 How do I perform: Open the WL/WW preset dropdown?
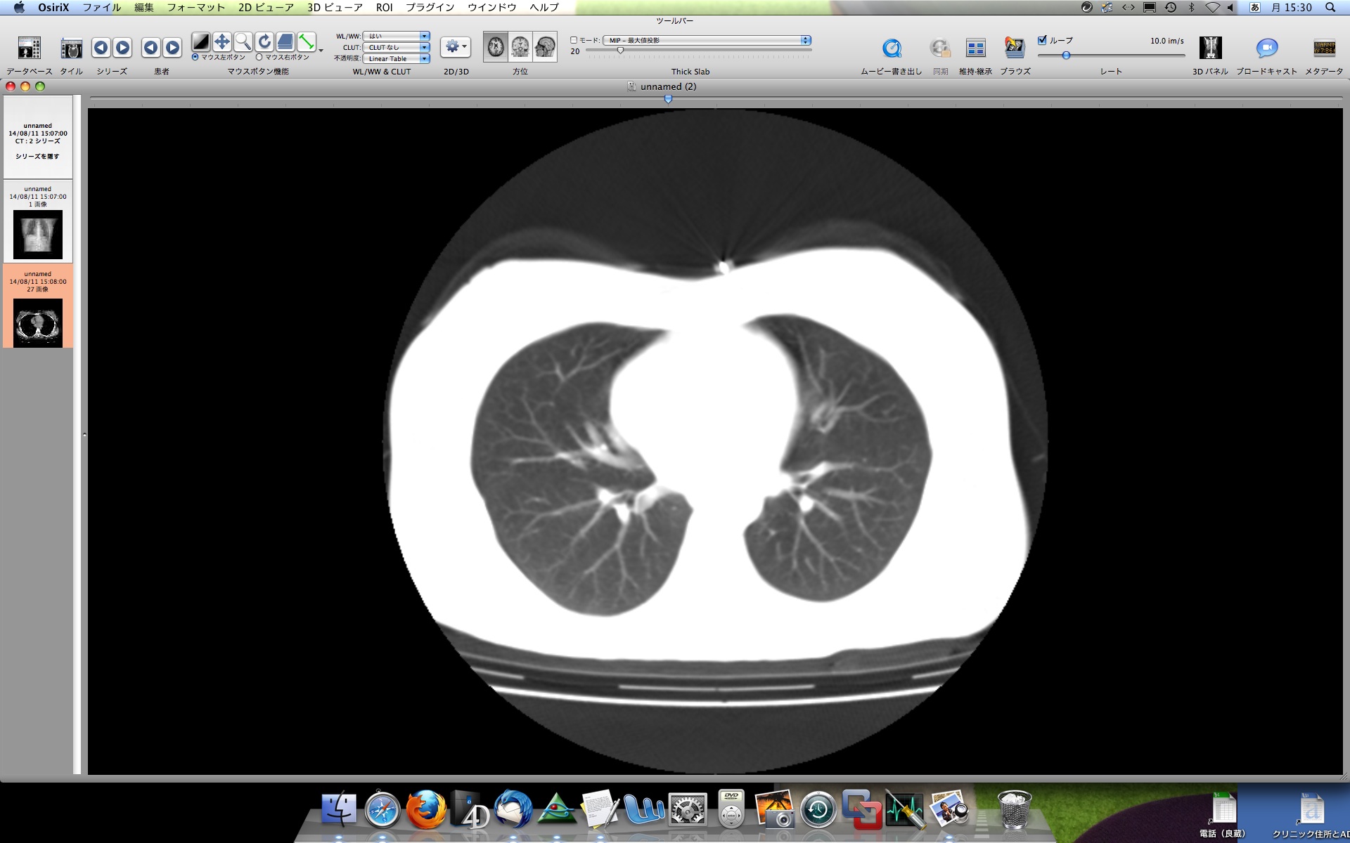(x=396, y=36)
